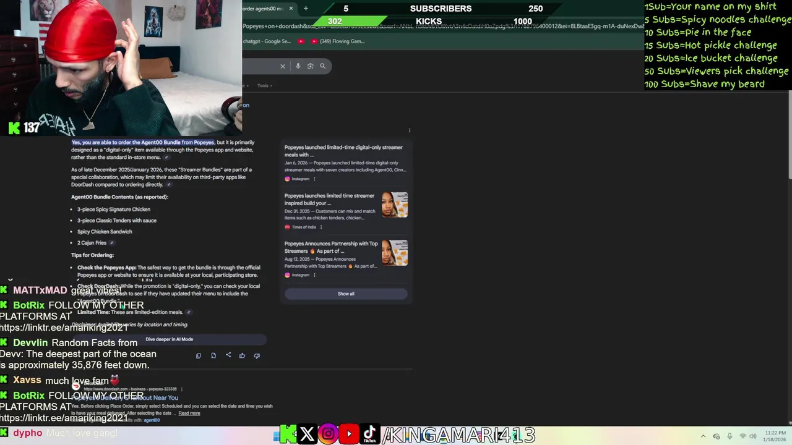Click the X social icon in overlay
Image resolution: width=792 pixels, height=445 pixels.
(307, 434)
